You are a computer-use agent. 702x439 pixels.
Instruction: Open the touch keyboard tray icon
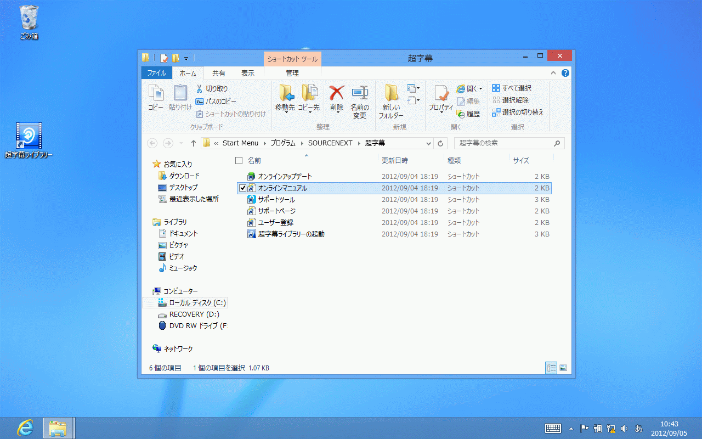point(553,428)
